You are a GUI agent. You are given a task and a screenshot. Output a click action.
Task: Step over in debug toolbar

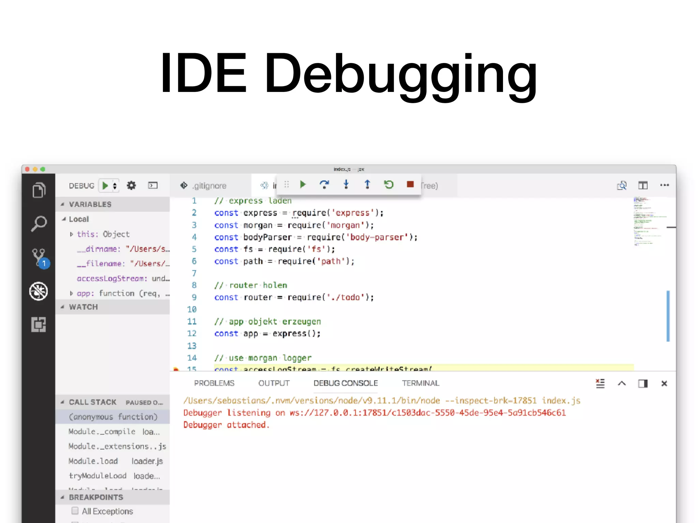pyautogui.click(x=324, y=185)
